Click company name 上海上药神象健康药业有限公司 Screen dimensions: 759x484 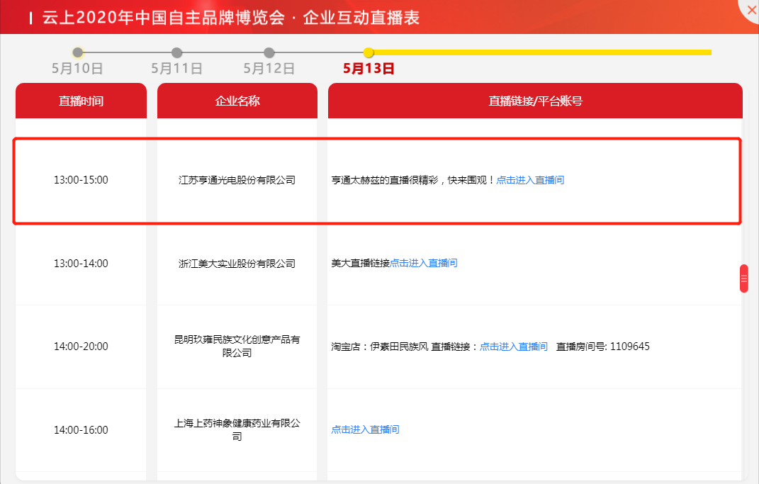pyautogui.click(x=237, y=429)
